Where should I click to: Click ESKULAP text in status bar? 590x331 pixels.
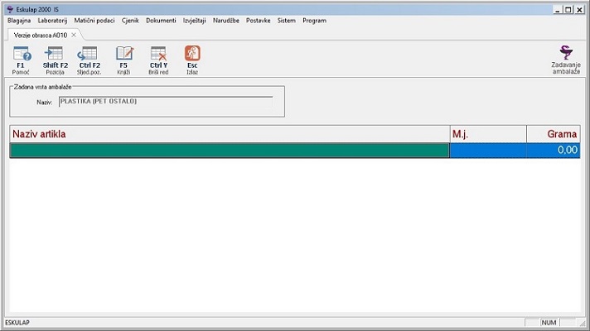[x=17, y=323]
